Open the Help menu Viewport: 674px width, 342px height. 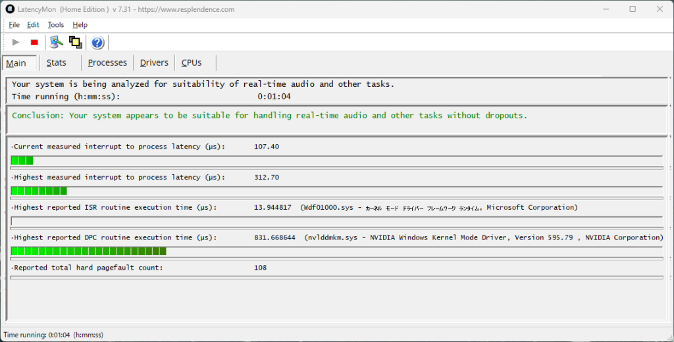tap(80, 25)
